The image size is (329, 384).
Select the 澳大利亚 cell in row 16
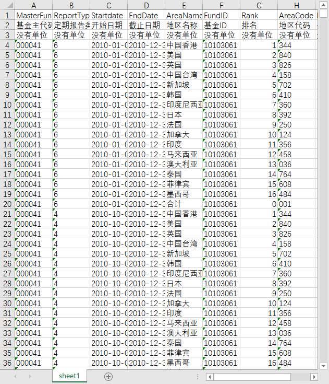pyautogui.click(x=184, y=165)
